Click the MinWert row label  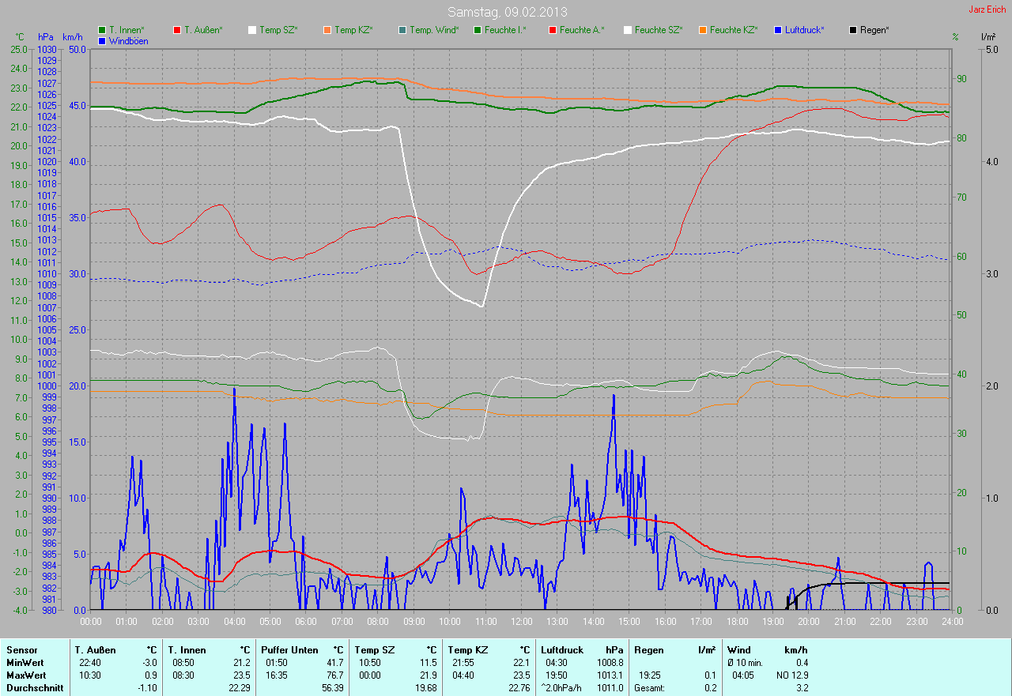(25, 663)
